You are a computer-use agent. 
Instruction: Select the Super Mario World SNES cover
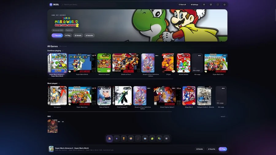pyautogui.click(x=82, y=63)
